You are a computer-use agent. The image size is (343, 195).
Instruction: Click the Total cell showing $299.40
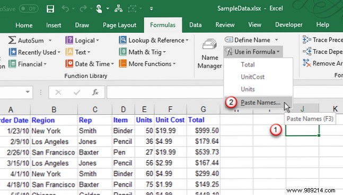click(x=204, y=174)
